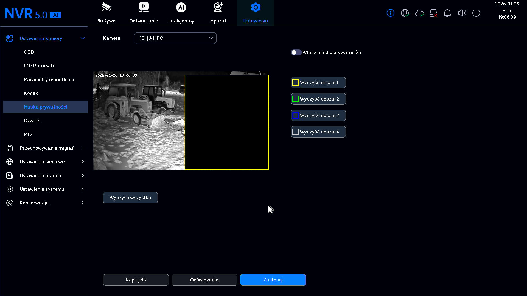Open the Na żywo live view
Viewport: 527px width, 296px height.
106,13
